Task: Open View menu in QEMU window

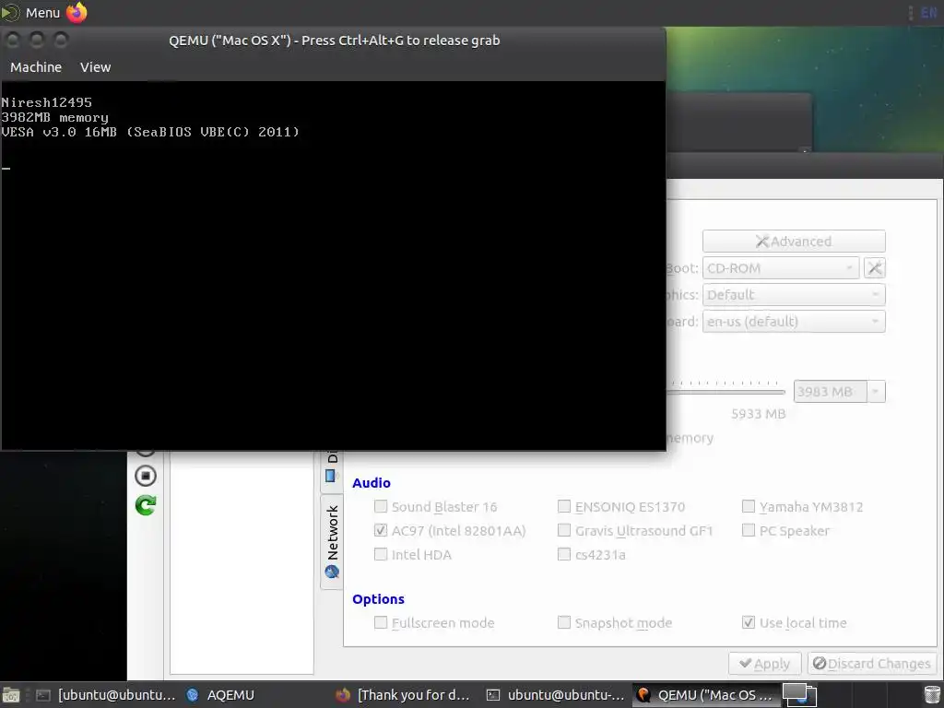Action: point(95,67)
